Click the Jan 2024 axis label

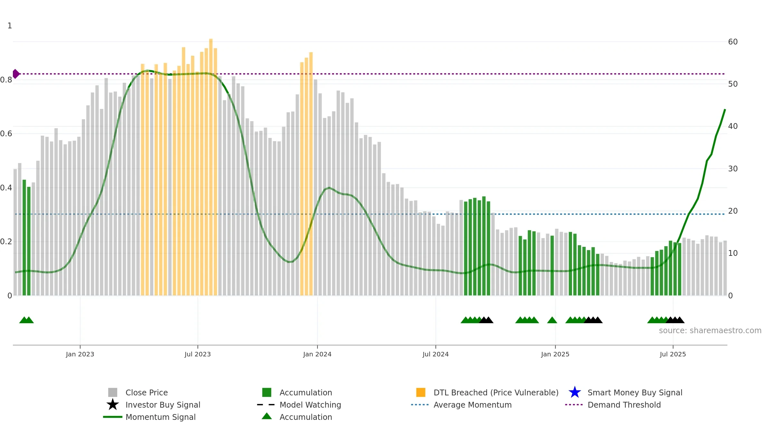[317, 354]
